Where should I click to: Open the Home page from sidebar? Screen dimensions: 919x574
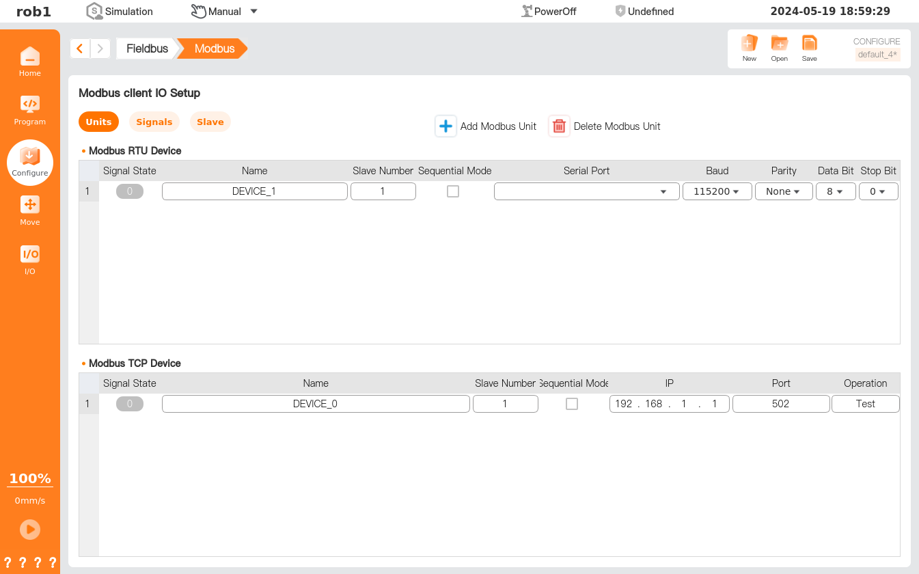(x=29, y=57)
